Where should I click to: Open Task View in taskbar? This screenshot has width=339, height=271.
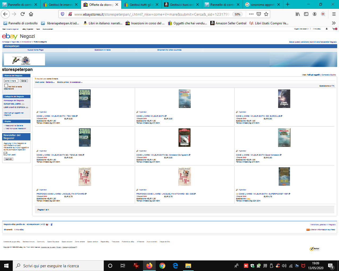(x=123, y=266)
